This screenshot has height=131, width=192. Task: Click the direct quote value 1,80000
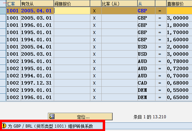coord(178,25)
